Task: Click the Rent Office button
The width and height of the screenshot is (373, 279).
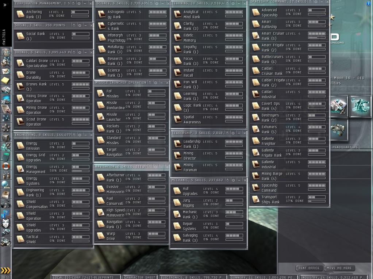Action: pyautogui.click(x=309, y=268)
